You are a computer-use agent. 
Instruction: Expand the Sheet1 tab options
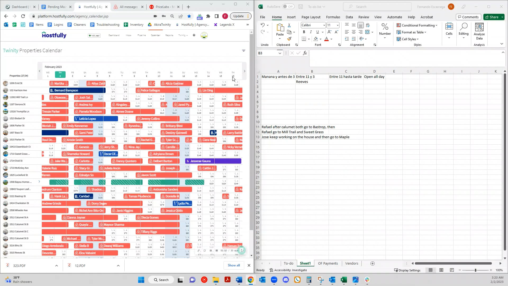[305, 263]
